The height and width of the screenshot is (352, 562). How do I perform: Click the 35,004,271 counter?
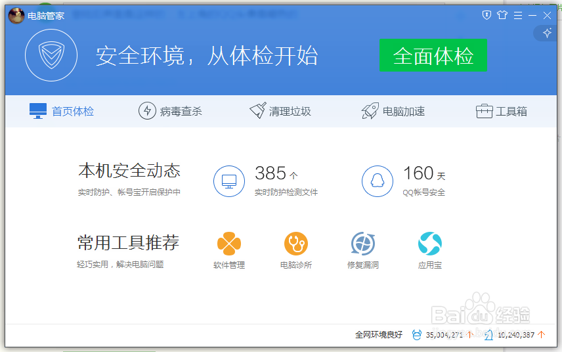[x=444, y=335]
